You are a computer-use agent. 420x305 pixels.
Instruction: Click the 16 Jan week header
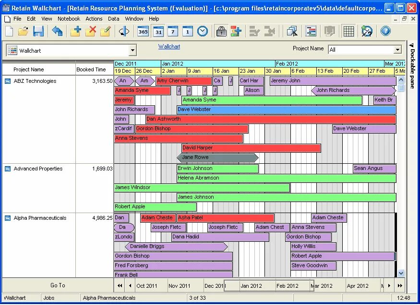pyautogui.click(x=225, y=71)
